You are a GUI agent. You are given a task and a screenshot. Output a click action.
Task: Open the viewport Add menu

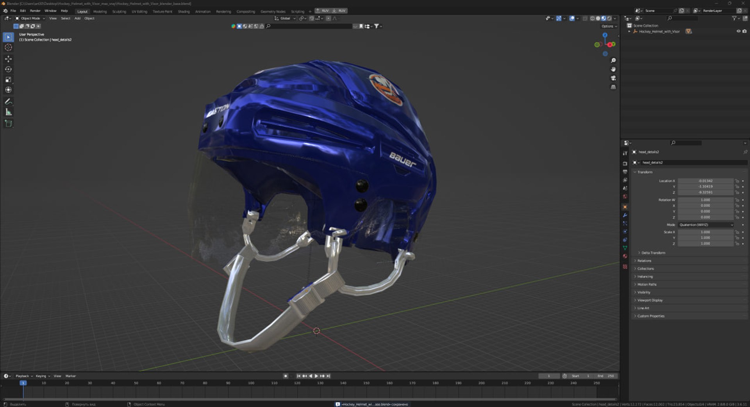pos(77,18)
